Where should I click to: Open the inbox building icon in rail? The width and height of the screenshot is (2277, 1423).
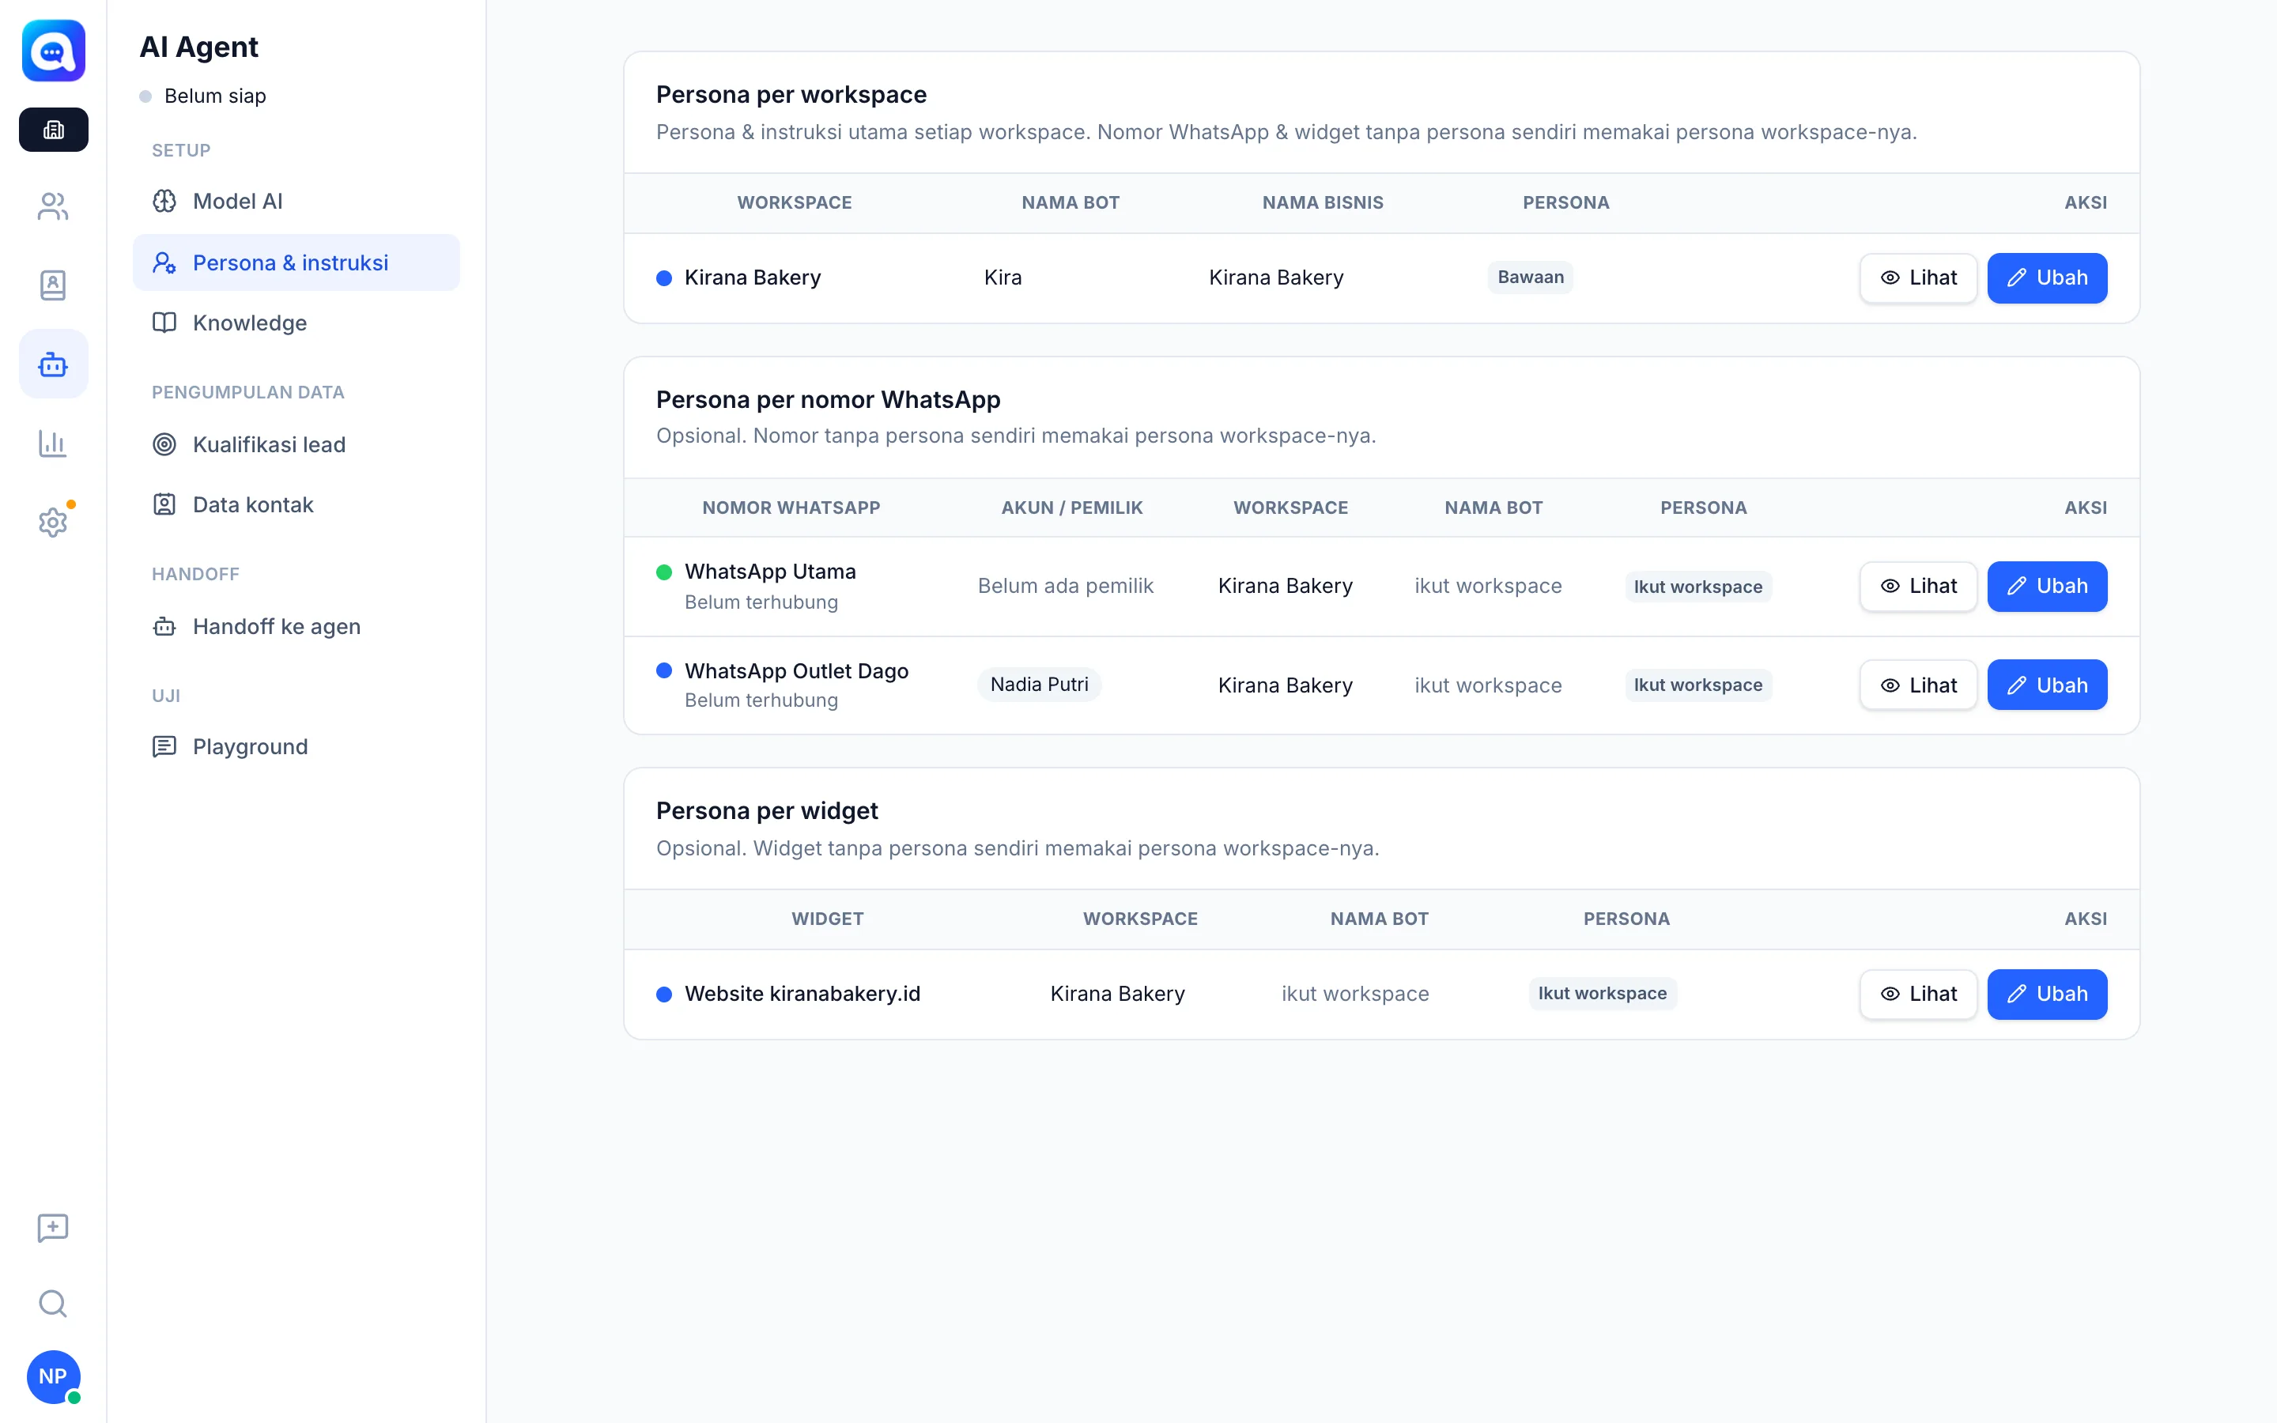(x=54, y=130)
